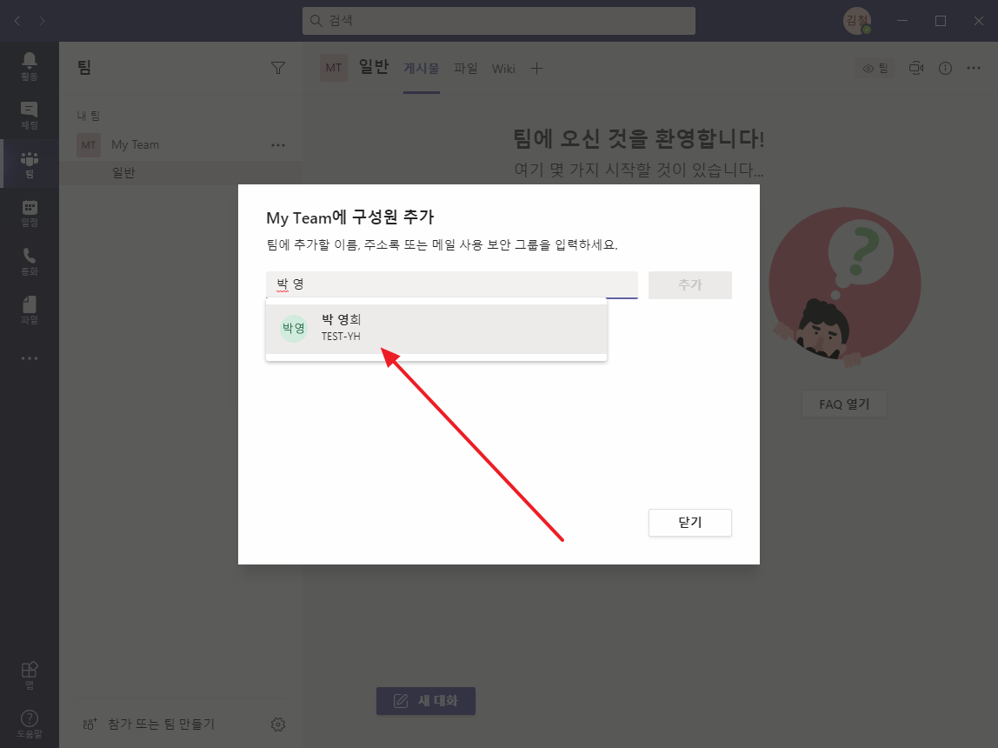
Task: Click the MT avatar beside My Team
Action: [89, 145]
